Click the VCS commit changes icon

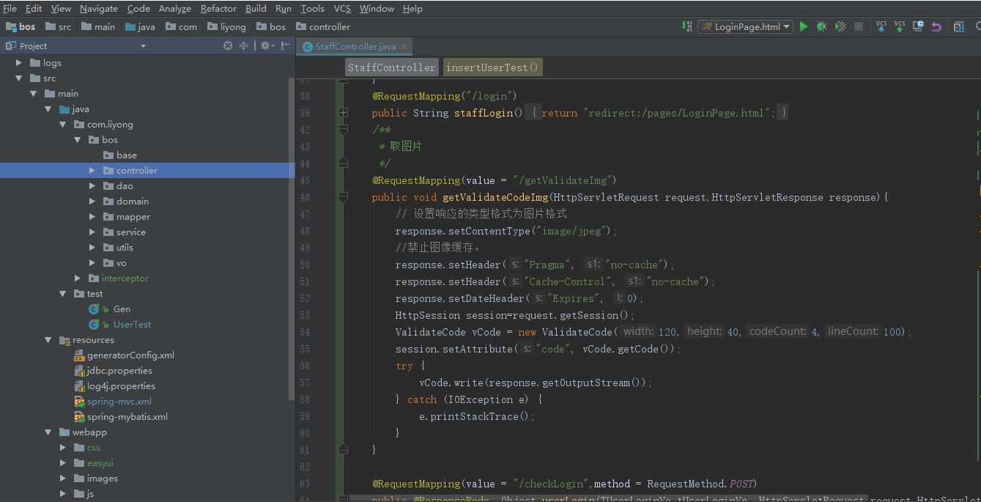tap(900, 26)
